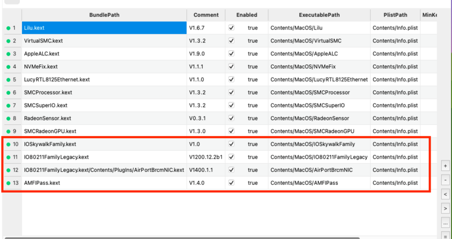The width and height of the screenshot is (452, 239).
Task: Click Contents/MacOS/Lilu executable path
Action: coord(319,28)
